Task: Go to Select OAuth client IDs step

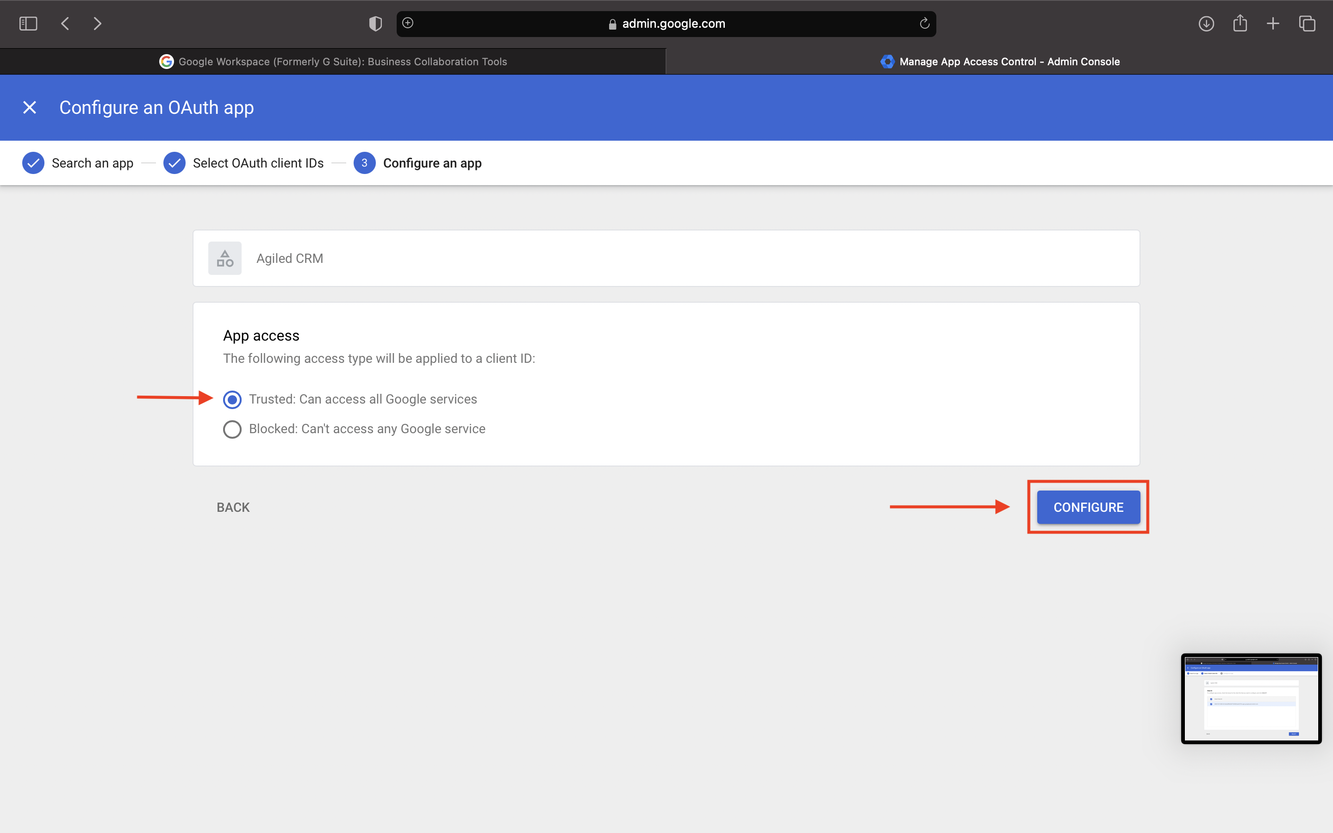Action: [x=243, y=163]
